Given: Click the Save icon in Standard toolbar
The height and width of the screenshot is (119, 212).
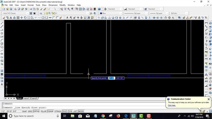Looking at the screenshot, I should [x=11, y=9].
